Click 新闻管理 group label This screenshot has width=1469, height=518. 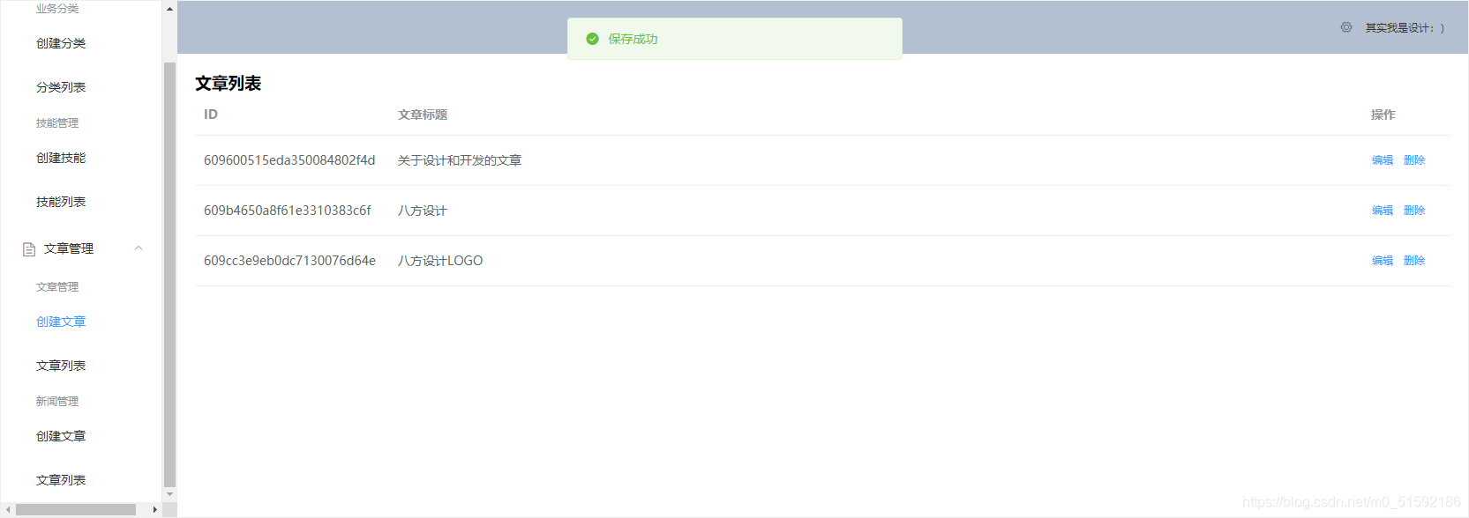[x=57, y=401]
